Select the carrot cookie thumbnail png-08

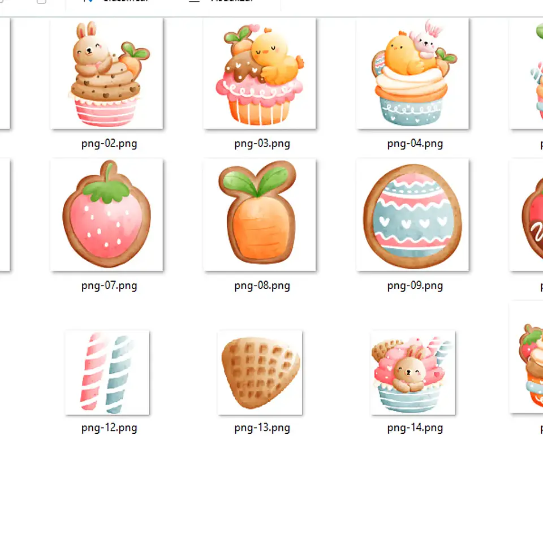click(x=260, y=215)
